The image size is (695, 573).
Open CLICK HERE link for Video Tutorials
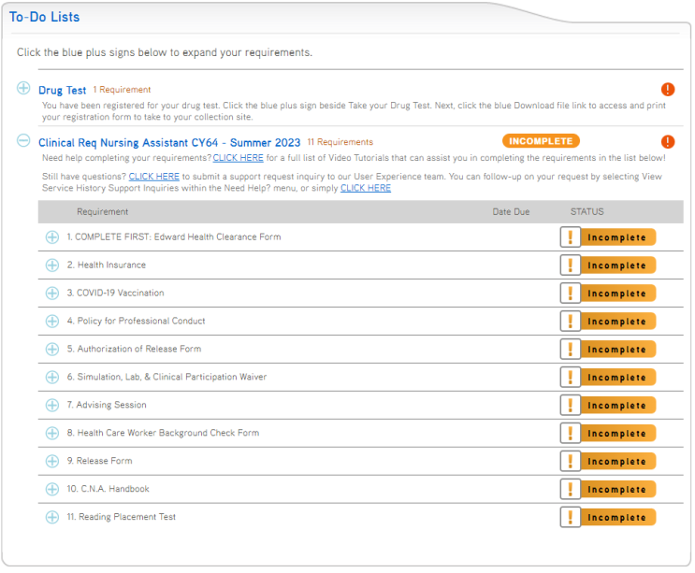pyautogui.click(x=238, y=158)
